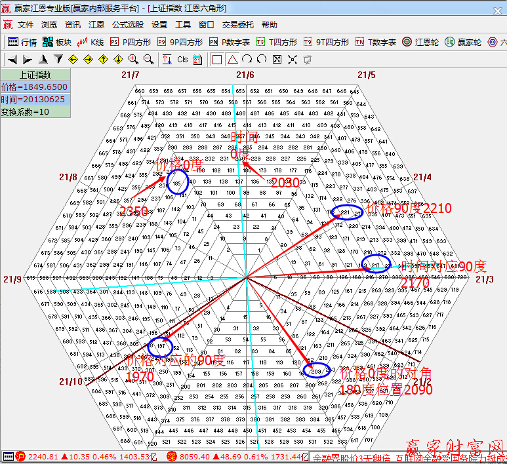Image resolution: width=507 pixels, height=464 pixels.
Task: Click the Cls clear button
Action: click(x=182, y=59)
